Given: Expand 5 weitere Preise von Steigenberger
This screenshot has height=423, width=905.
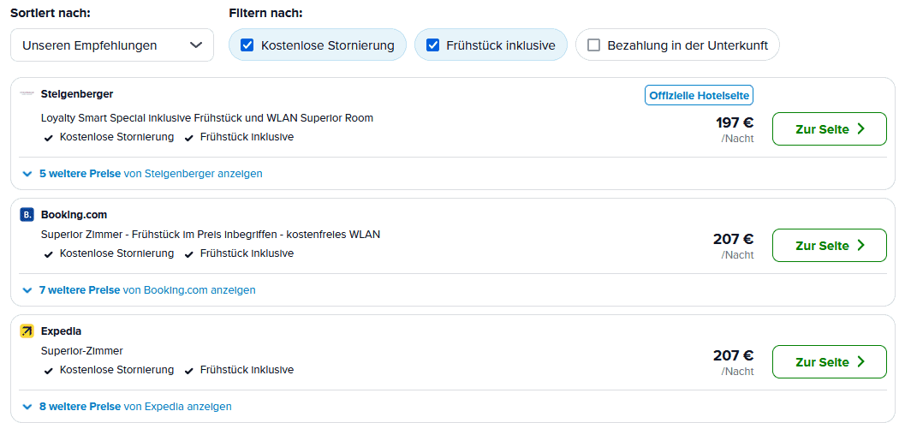Looking at the screenshot, I should (151, 174).
